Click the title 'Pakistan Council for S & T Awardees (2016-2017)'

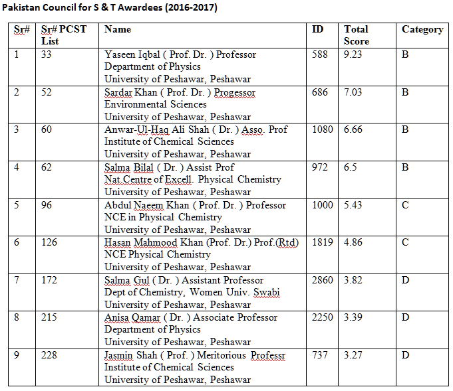click(x=110, y=7)
